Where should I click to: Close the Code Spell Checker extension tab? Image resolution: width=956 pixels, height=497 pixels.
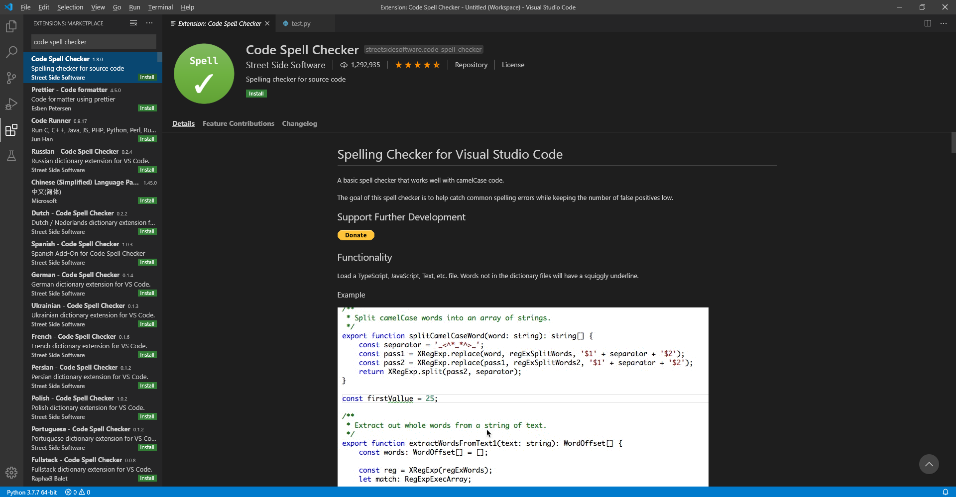coord(267,23)
